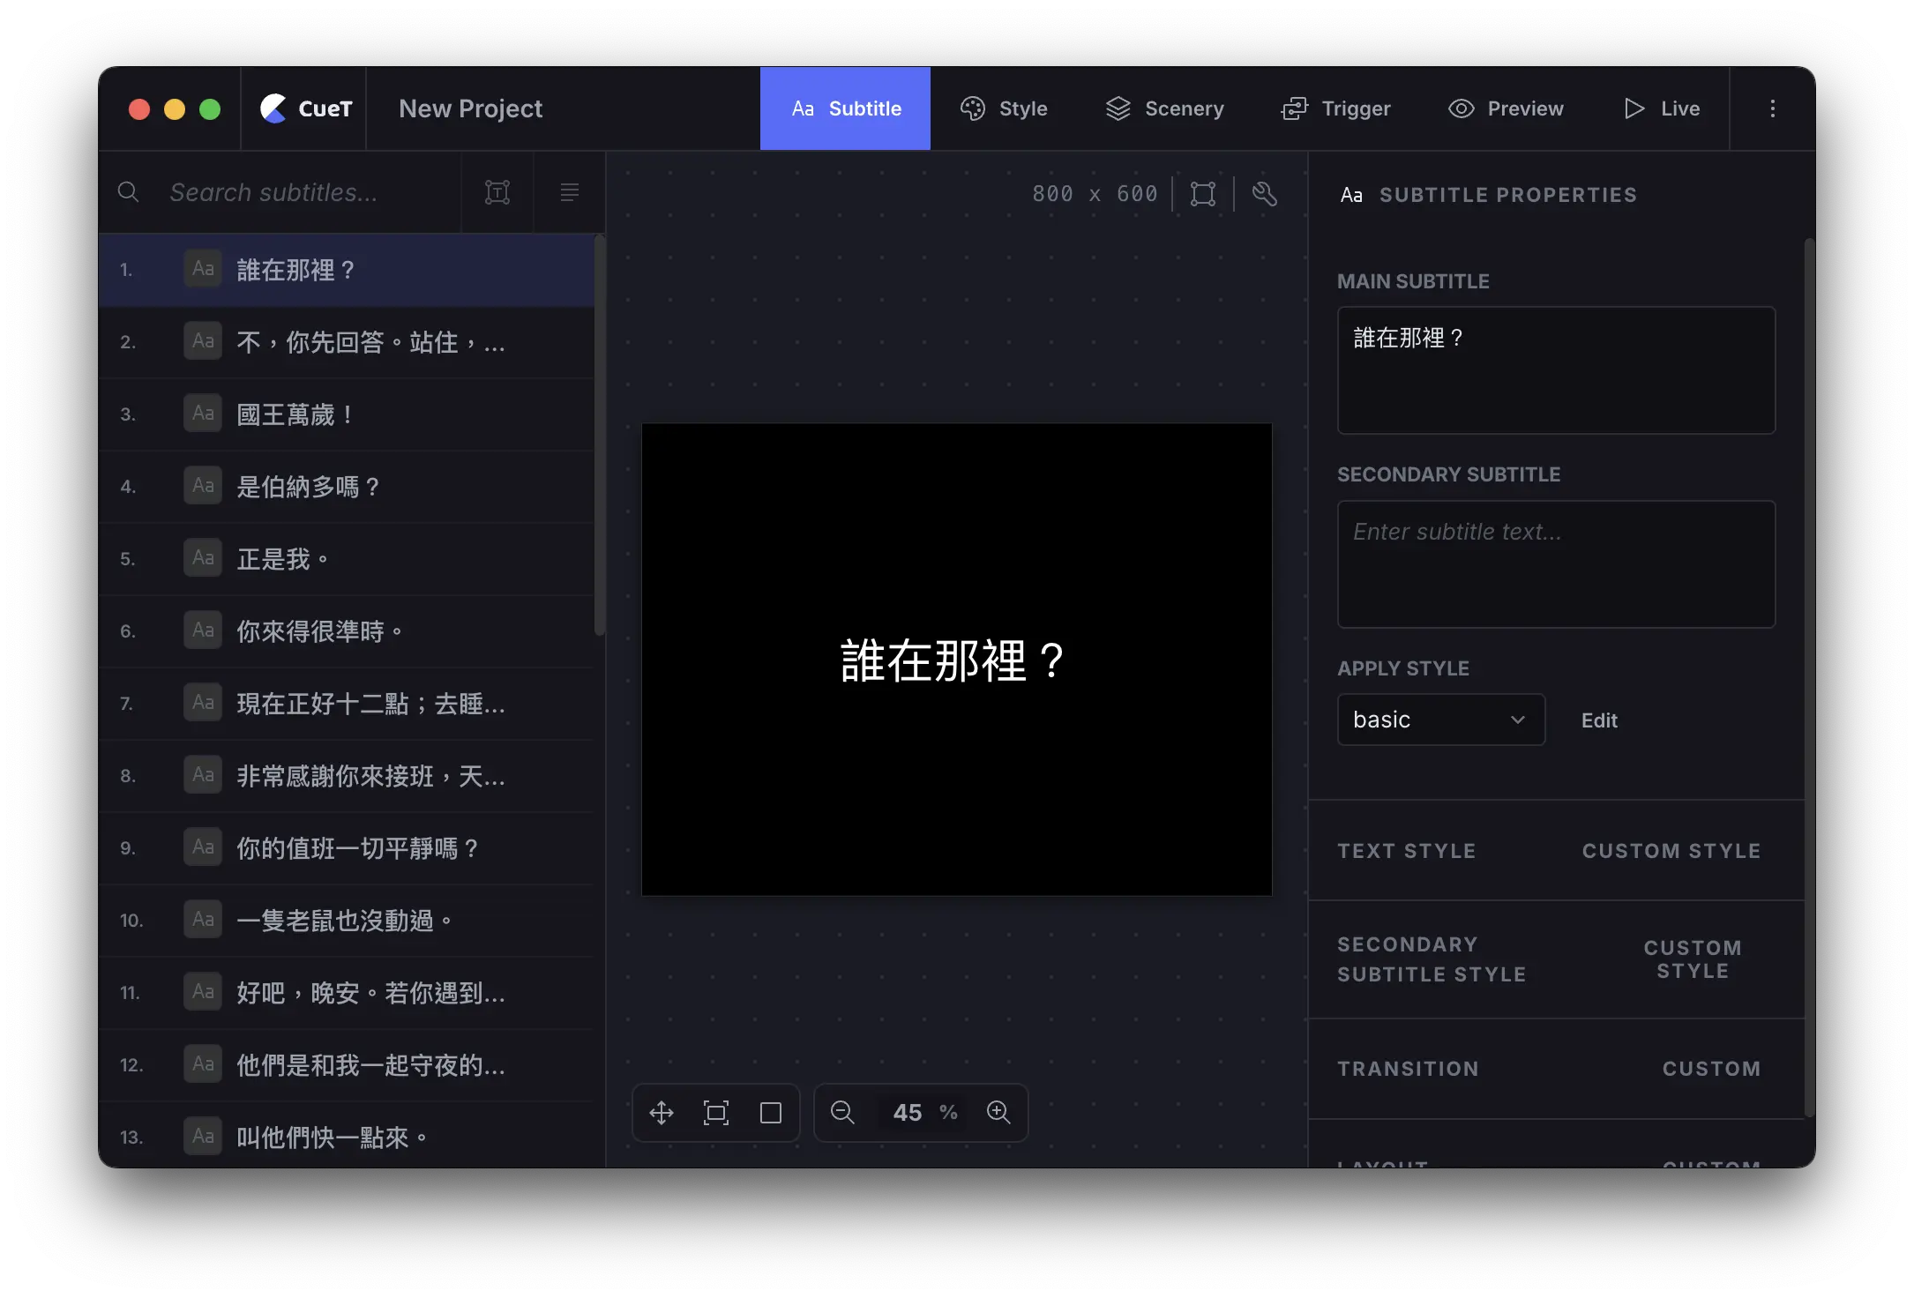Select subtitle row 4 是伯納多嗎？
This screenshot has height=1298, width=1914.
point(347,487)
